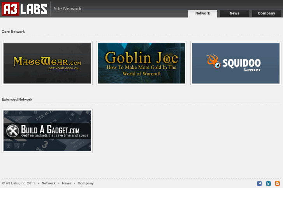This screenshot has height=212, width=283.
Task: Open the RSS feed icon in footer
Action: point(278,184)
